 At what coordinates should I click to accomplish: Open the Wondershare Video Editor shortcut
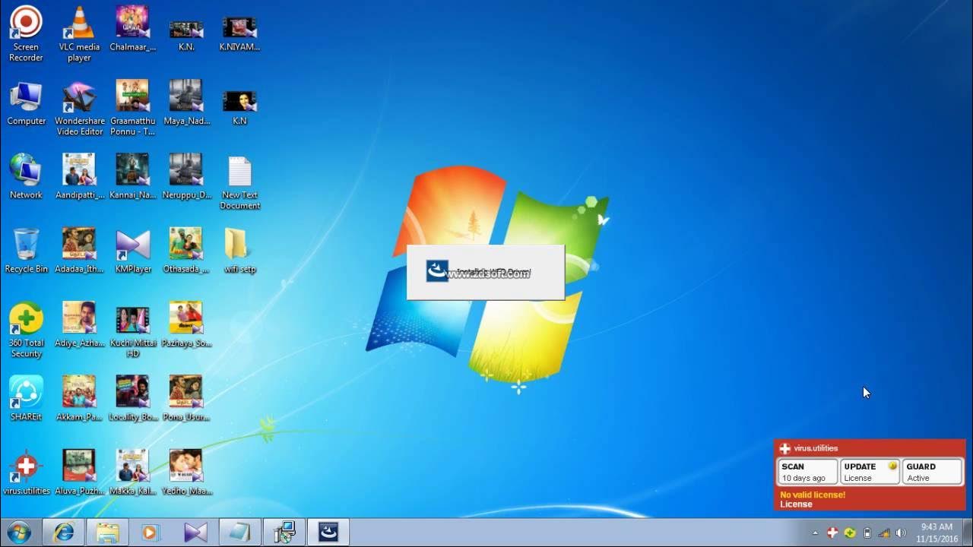click(x=79, y=109)
